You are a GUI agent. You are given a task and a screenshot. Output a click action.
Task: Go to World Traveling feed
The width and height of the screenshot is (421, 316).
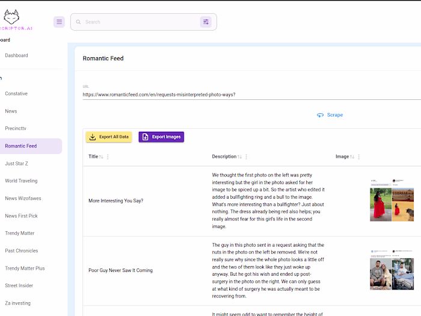click(x=21, y=181)
